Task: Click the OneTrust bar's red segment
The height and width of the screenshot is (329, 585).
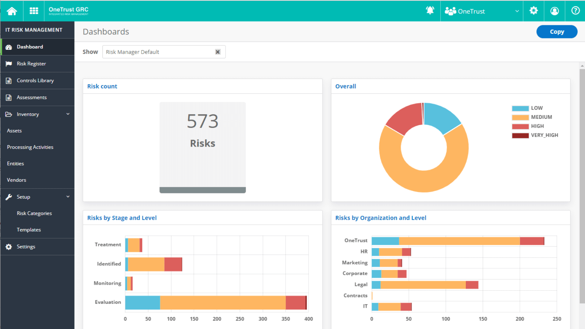Action: coord(532,241)
